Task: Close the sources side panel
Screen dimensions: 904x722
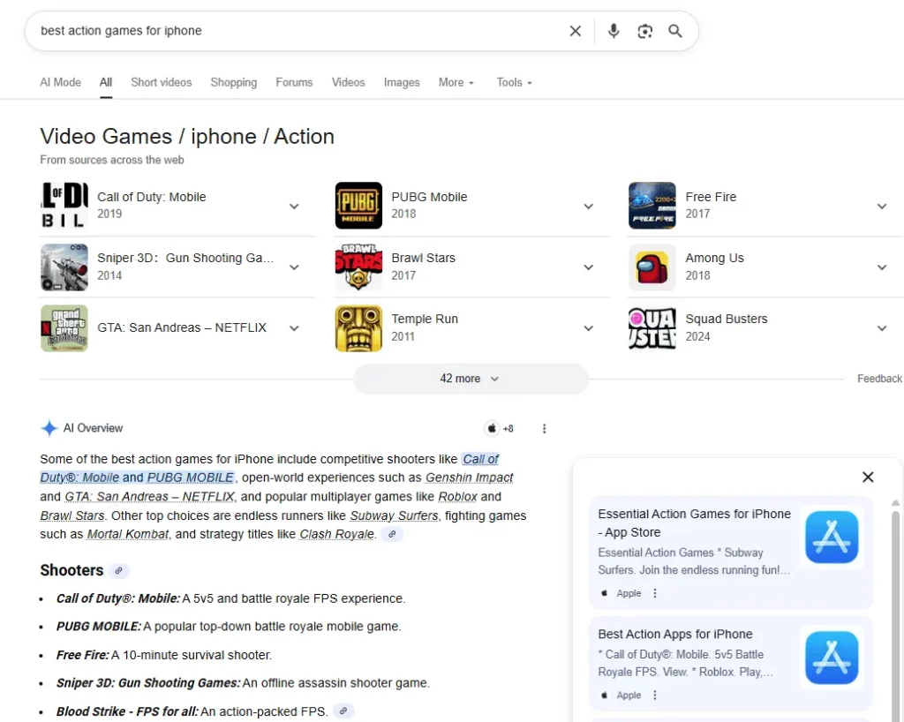Action: (868, 478)
